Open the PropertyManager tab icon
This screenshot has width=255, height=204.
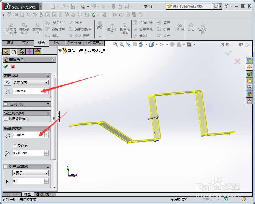(x=14, y=52)
